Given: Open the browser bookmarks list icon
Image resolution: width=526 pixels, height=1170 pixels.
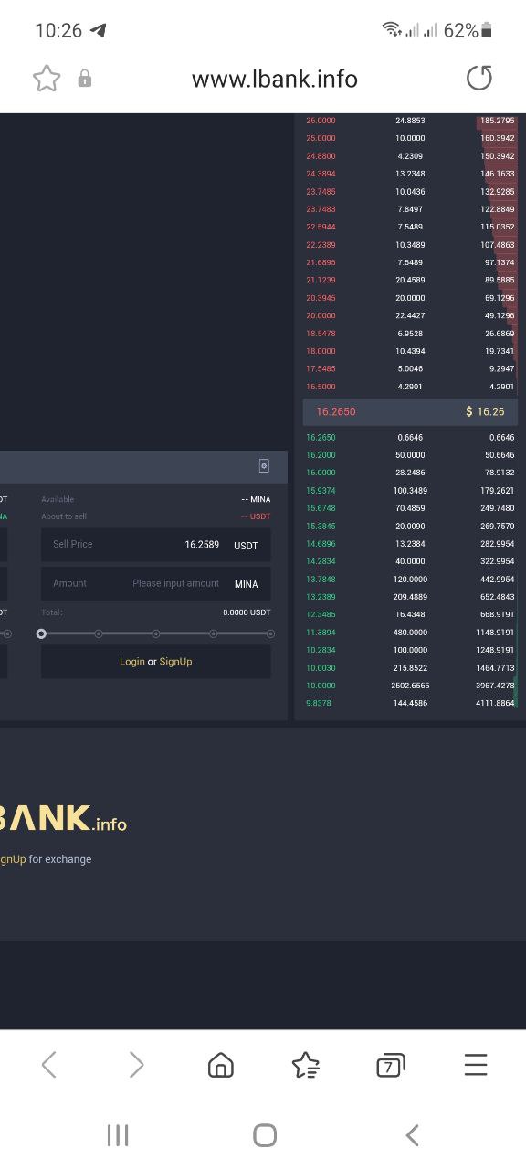Looking at the screenshot, I should pos(305,1065).
